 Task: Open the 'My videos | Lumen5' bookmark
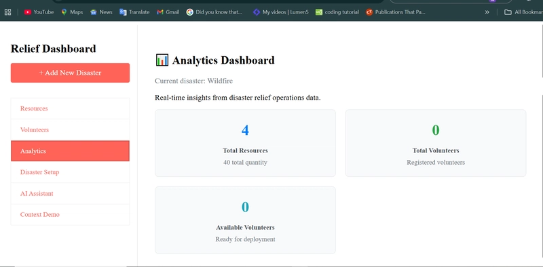click(280, 12)
